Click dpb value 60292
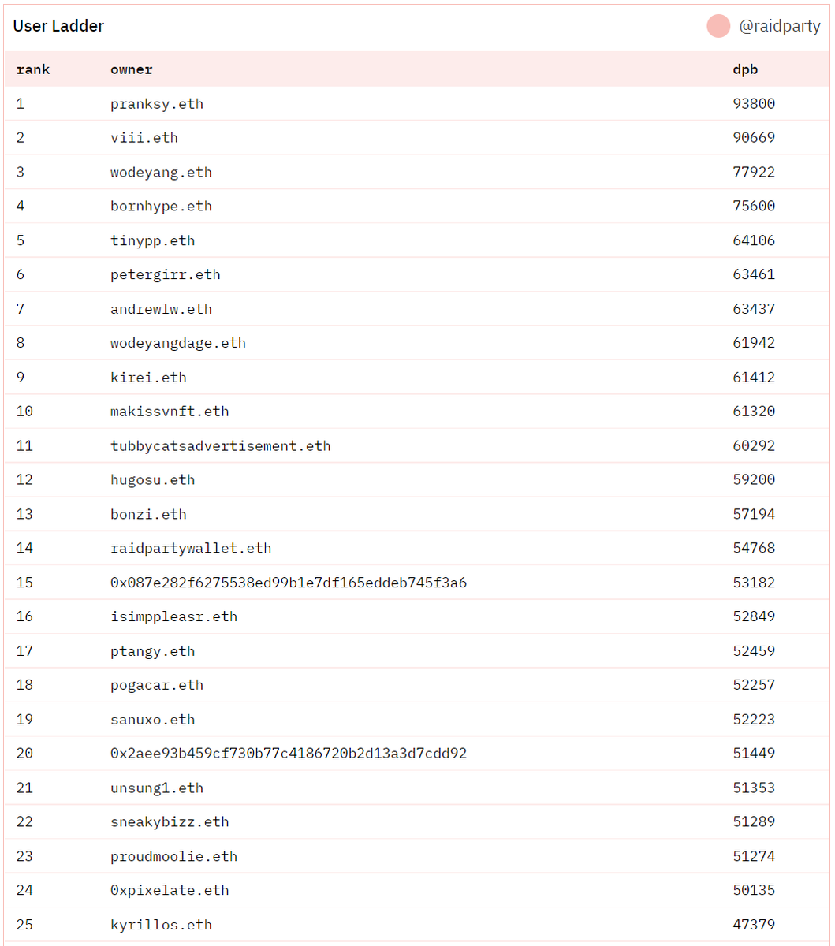The height and width of the screenshot is (946, 835). pos(754,446)
